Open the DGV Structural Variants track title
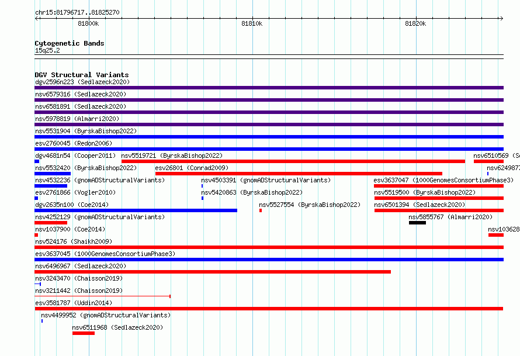Viewport: 520px width, 356px height. click(x=82, y=75)
